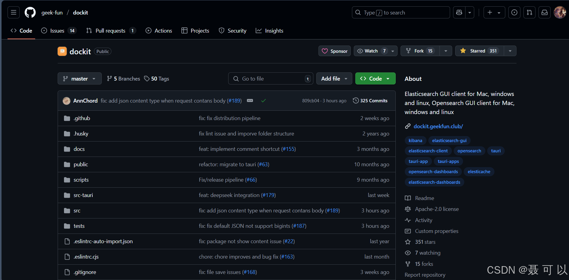The width and height of the screenshot is (569, 280).
Task: Switch to the Actions tab
Action: click(x=159, y=31)
